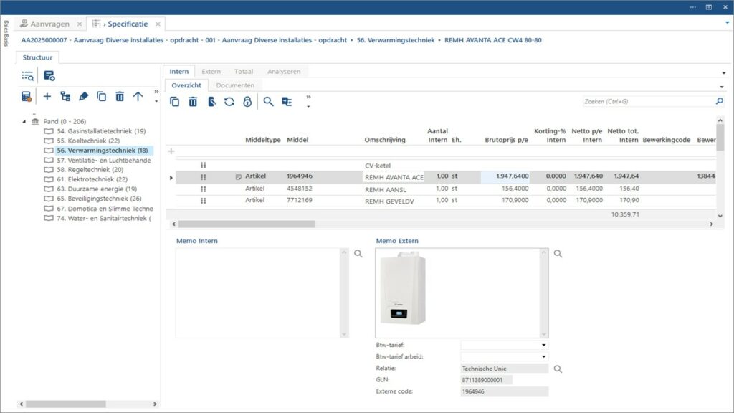Click the search list icon above the structure tree
The image size is (734, 413).
(27, 75)
